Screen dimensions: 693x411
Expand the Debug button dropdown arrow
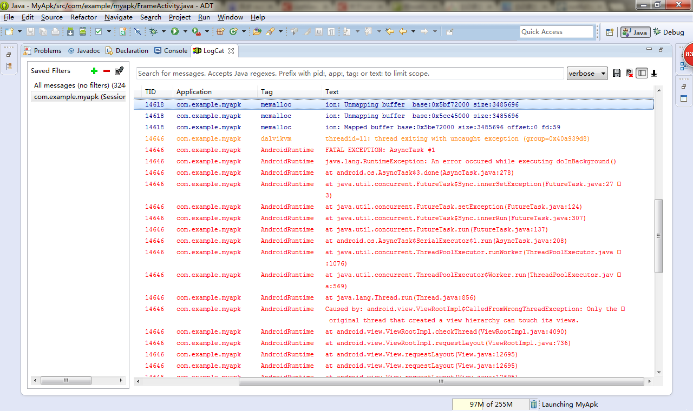163,32
